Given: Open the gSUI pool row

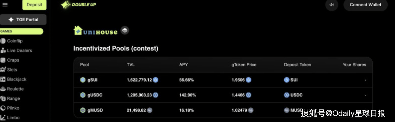Looking at the screenshot, I should (x=223, y=80).
